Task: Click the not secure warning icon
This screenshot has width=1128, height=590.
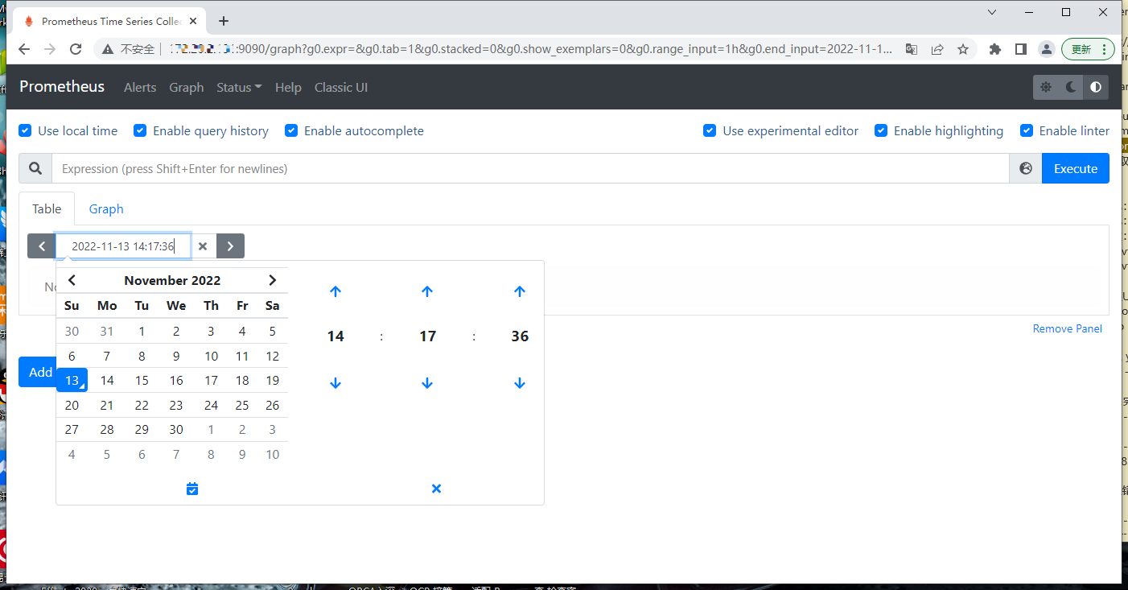Action: pos(108,49)
